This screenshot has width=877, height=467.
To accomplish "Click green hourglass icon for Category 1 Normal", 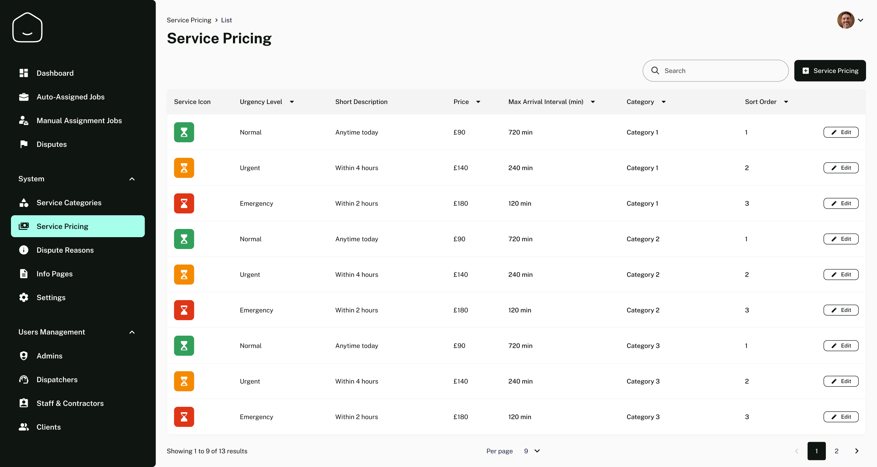I will point(184,132).
